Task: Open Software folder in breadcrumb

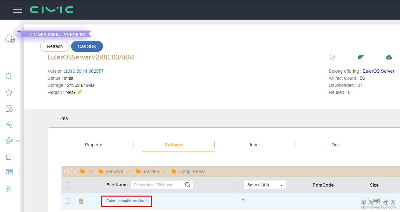Action: pos(111,171)
